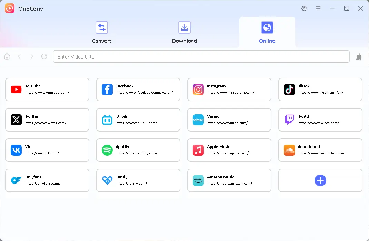Screen dimensions: 369x241
Task: Switch to the Convert tab
Action: point(101,32)
